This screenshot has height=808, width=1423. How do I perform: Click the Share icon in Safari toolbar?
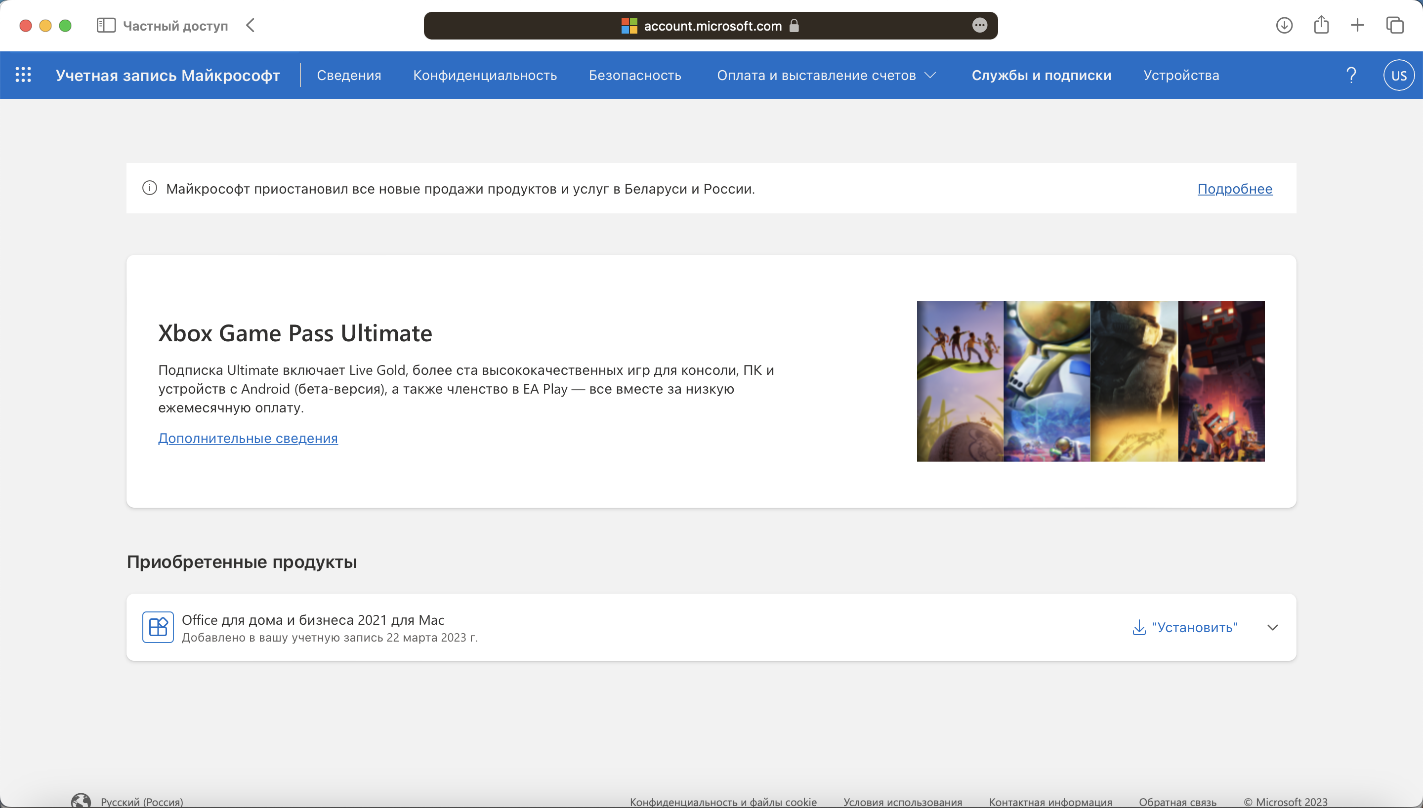(x=1321, y=25)
